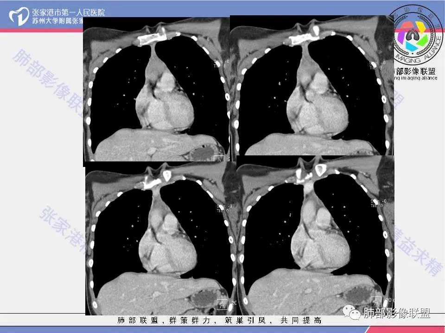Select the bottom-right coronal CT image
This screenshot has width=445, height=333.
coord(315,235)
